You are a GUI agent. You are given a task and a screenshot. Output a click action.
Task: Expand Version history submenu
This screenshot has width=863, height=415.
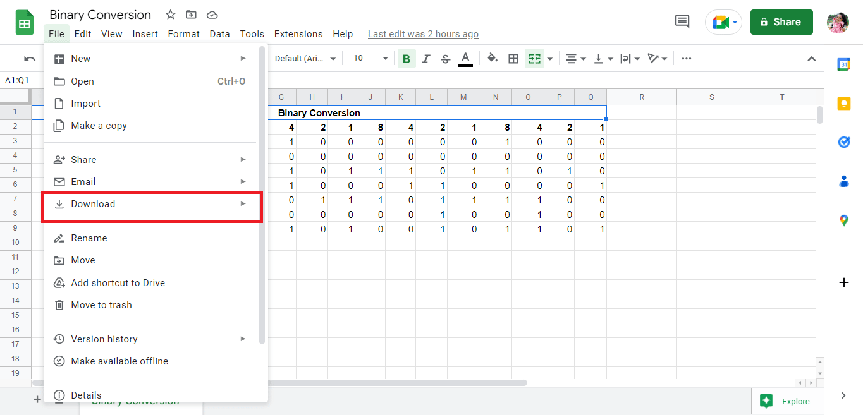[150, 339]
